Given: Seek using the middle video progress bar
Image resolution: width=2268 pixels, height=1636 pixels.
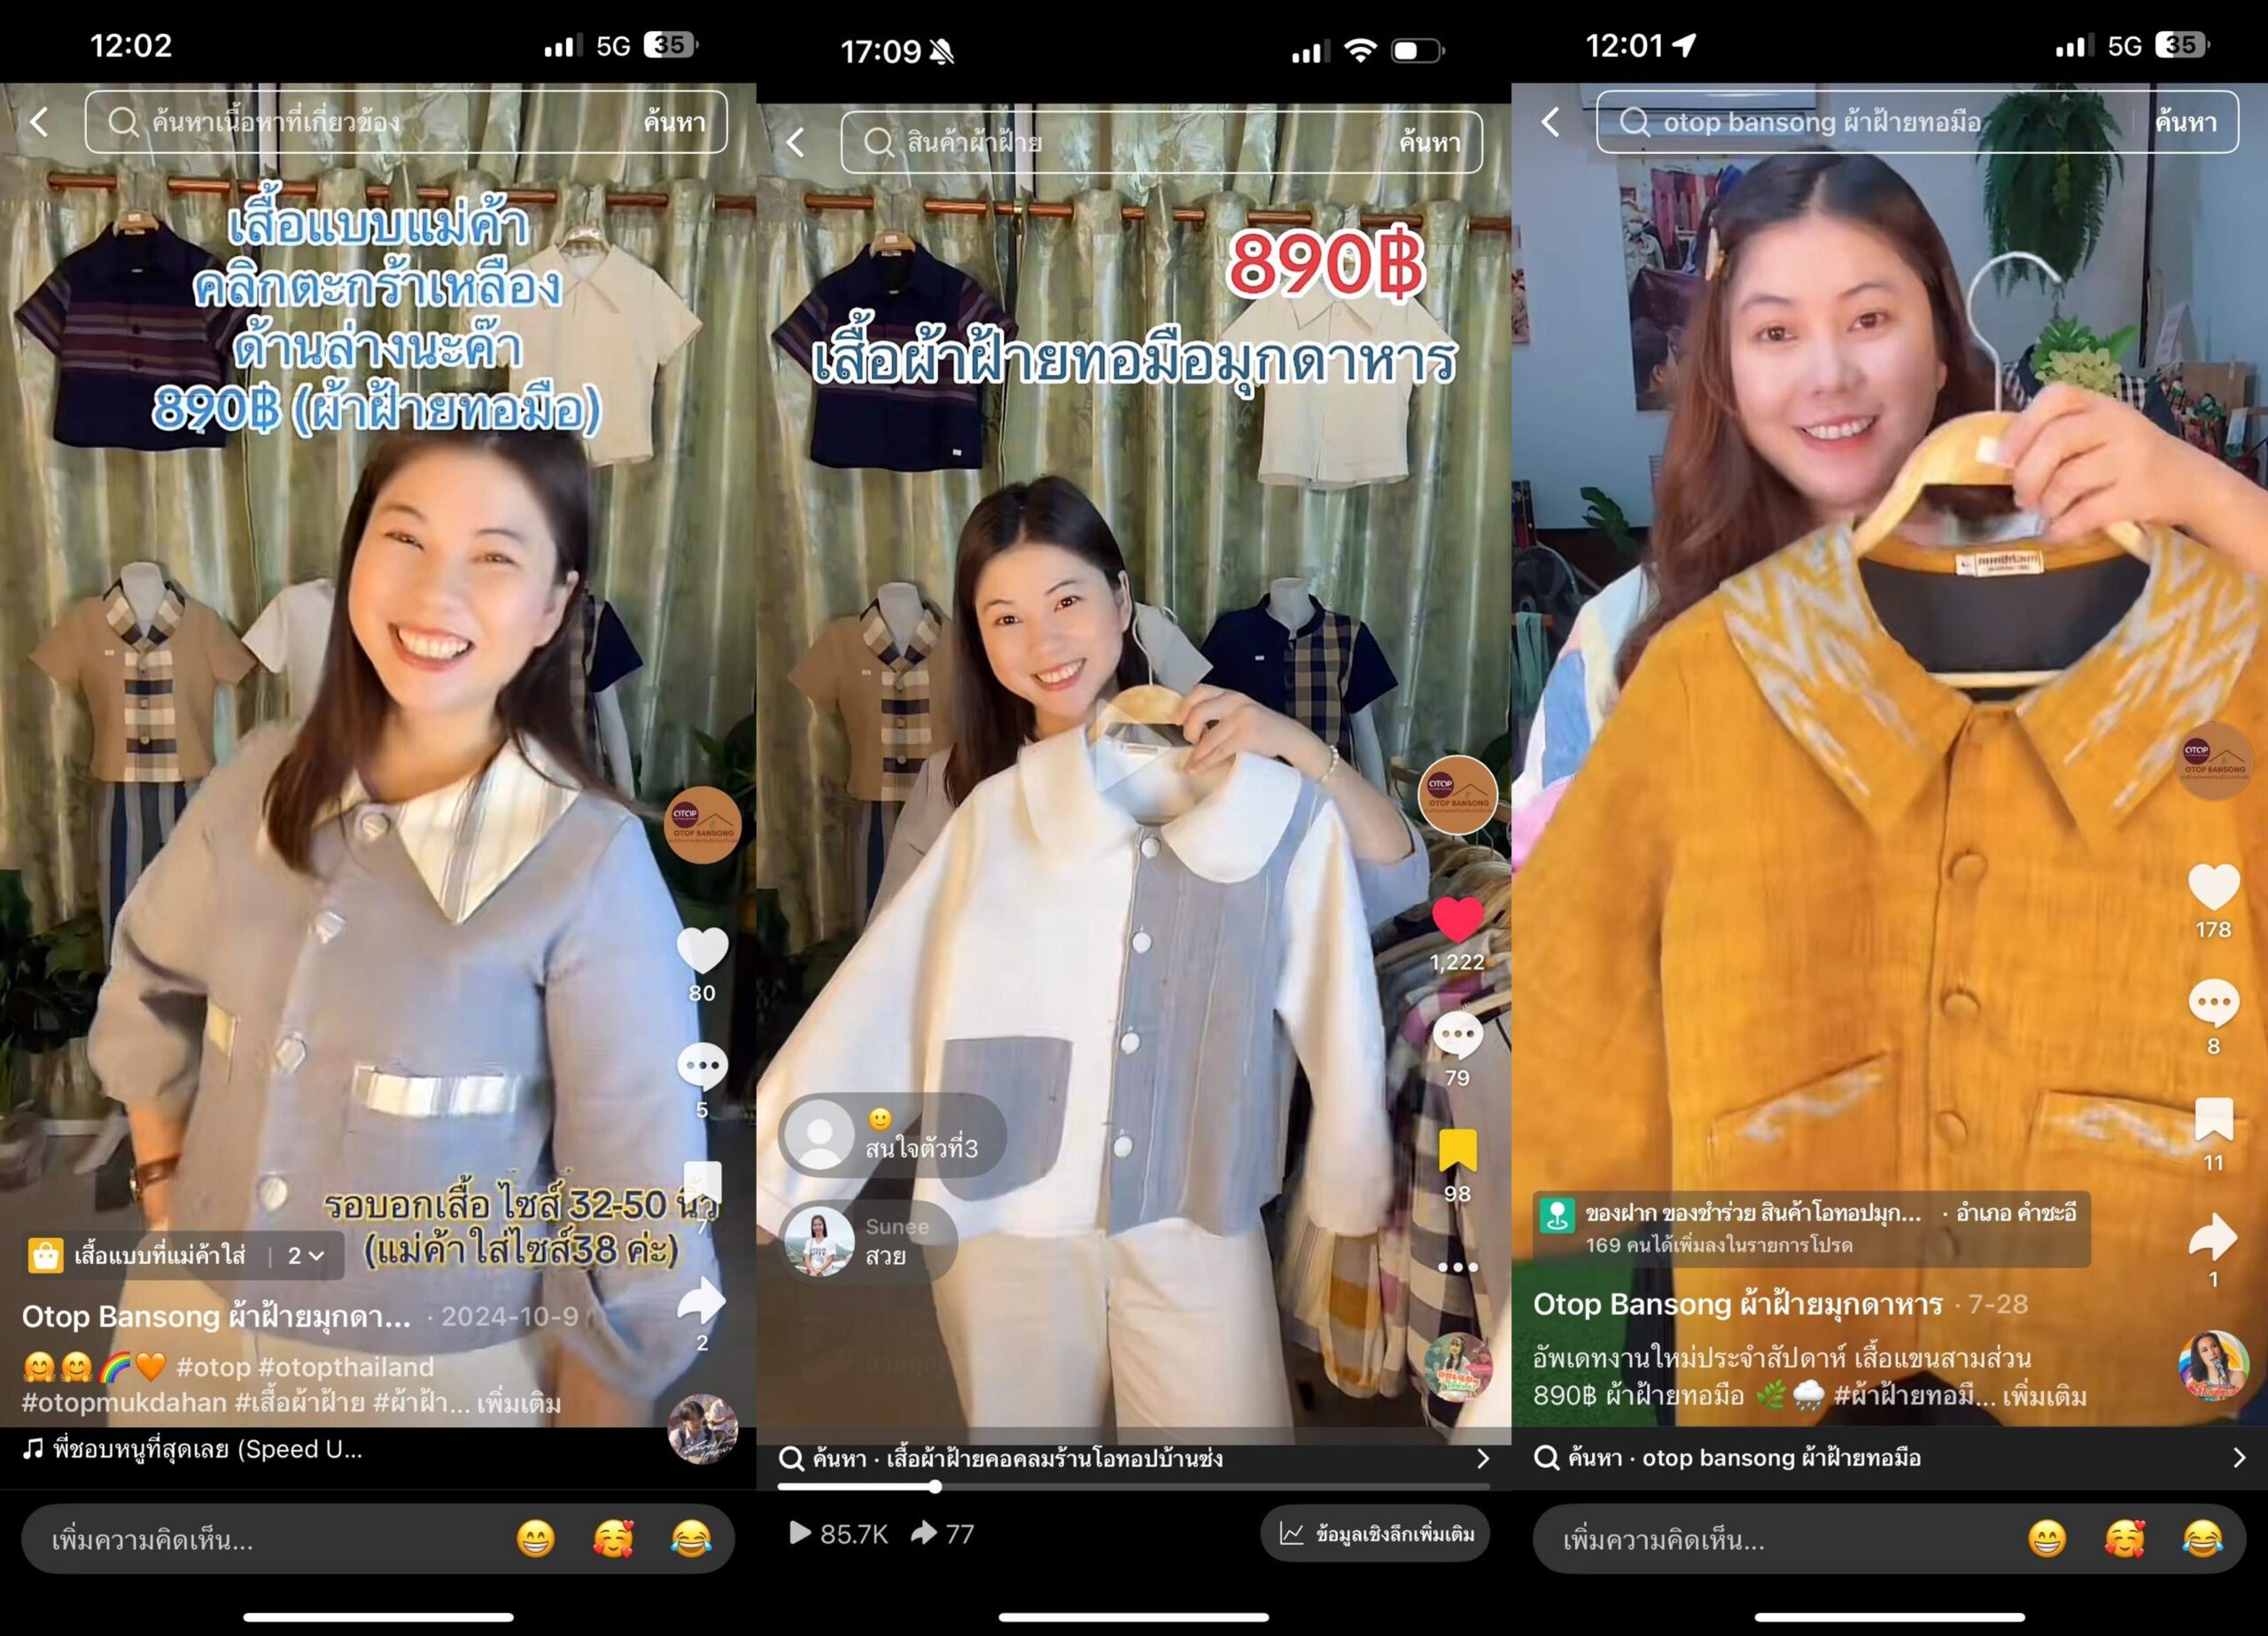Looking at the screenshot, I should point(1133,1487).
